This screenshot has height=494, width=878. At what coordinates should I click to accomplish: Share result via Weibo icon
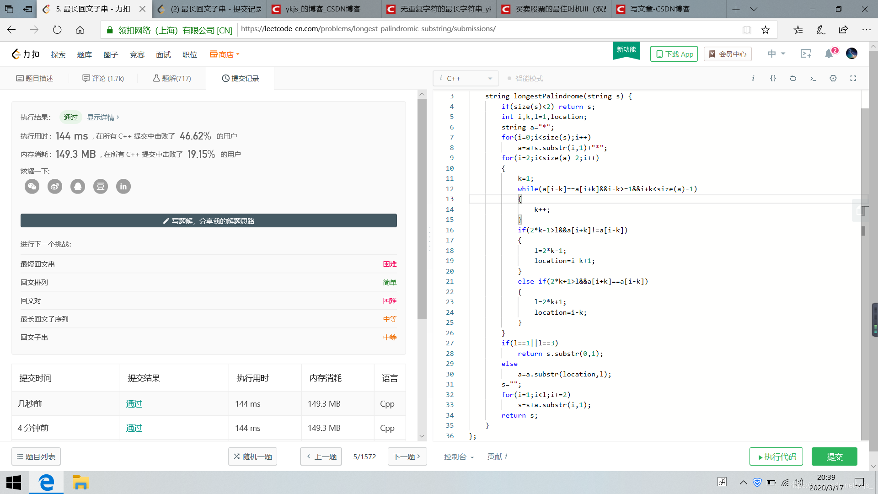point(55,187)
